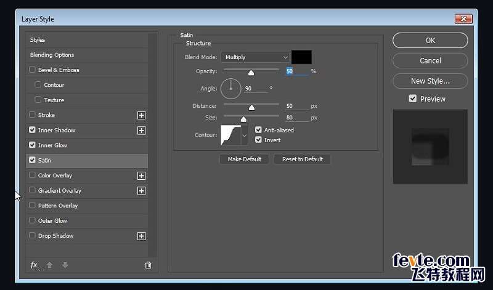Select the Inner Shadow effect label
The height and width of the screenshot is (290, 493).
point(57,130)
